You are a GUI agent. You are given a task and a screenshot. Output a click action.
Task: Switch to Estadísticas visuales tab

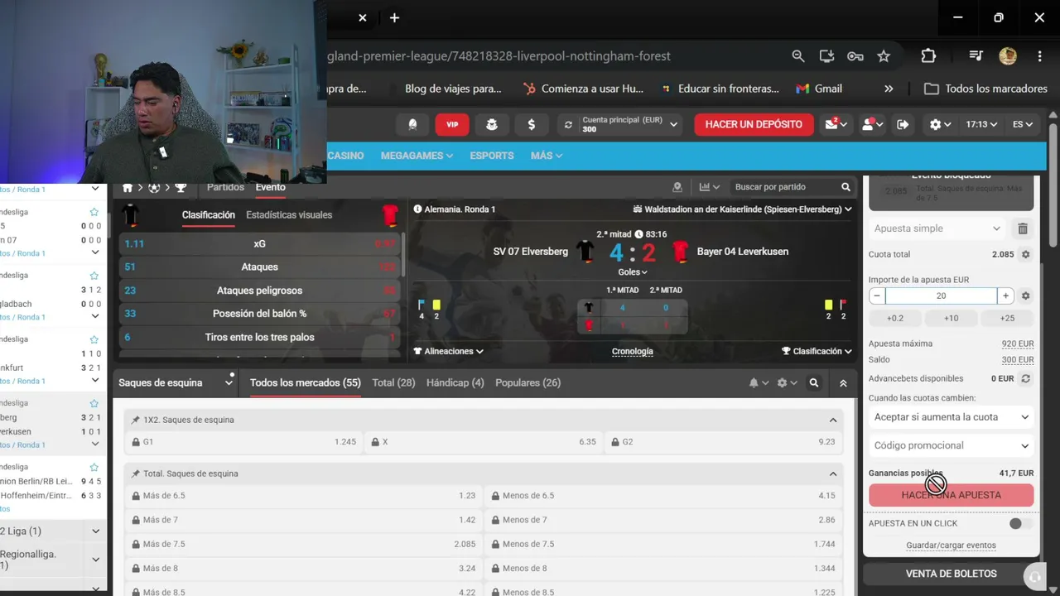pos(289,214)
